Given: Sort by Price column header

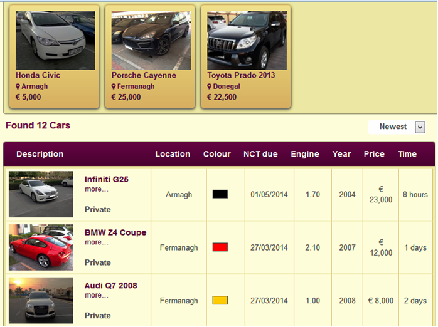Looking at the screenshot, I should 374,154.
